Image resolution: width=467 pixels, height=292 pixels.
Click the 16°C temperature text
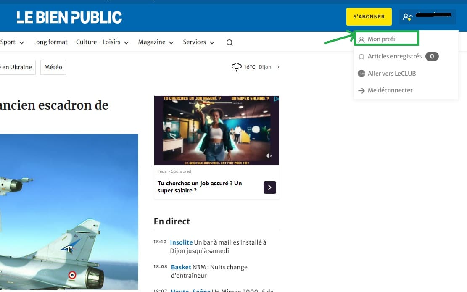coord(249,67)
